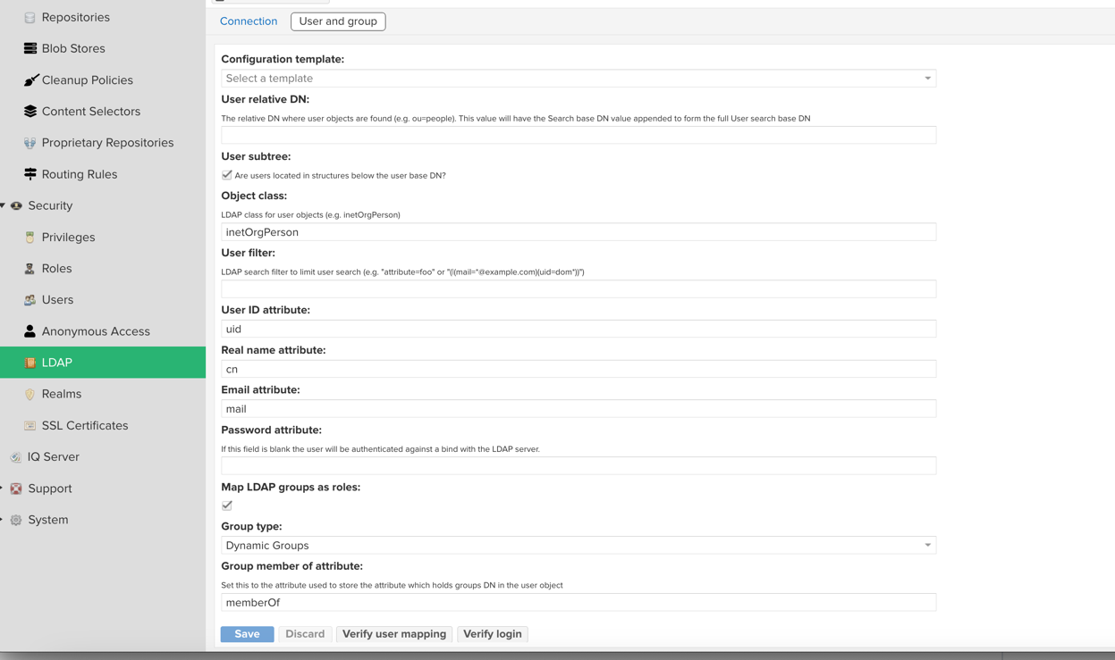
Task: Click the Content Selectors layers icon
Action: (x=30, y=111)
